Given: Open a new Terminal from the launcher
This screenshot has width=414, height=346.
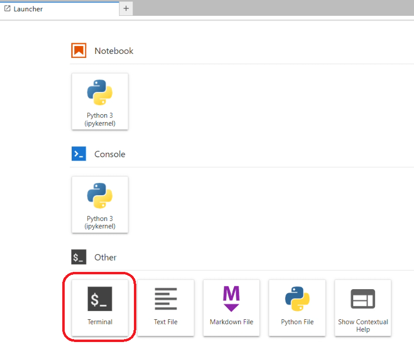Looking at the screenshot, I should coord(100,308).
